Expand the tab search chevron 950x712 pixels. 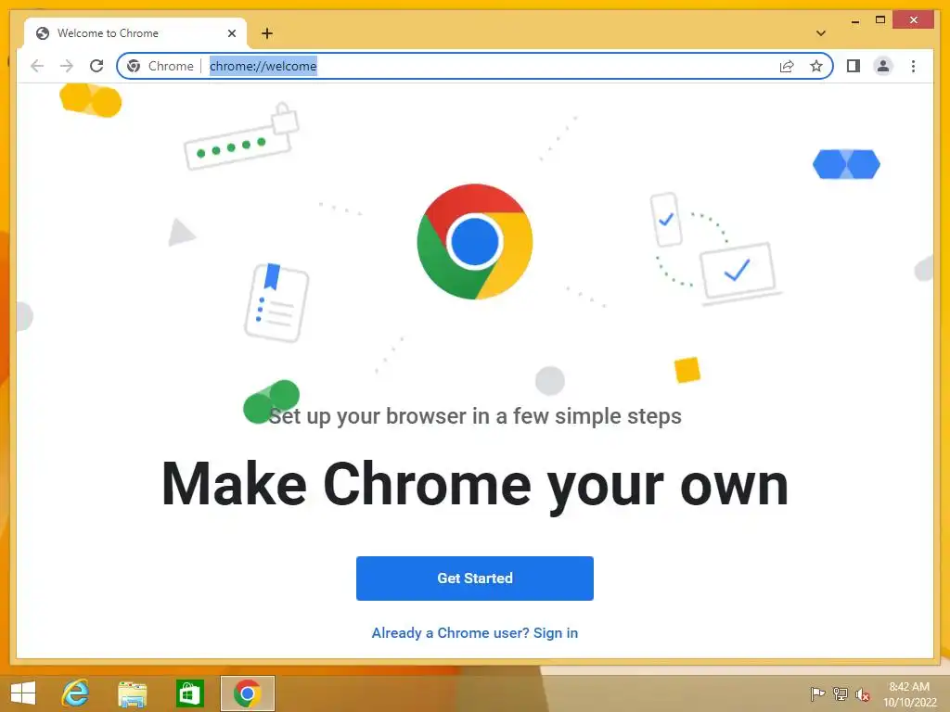point(821,33)
